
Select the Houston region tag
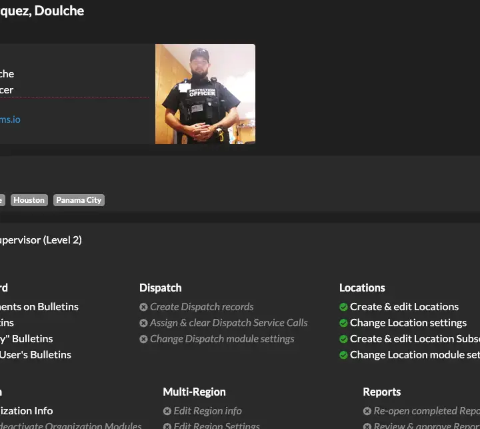tap(29, 200)
